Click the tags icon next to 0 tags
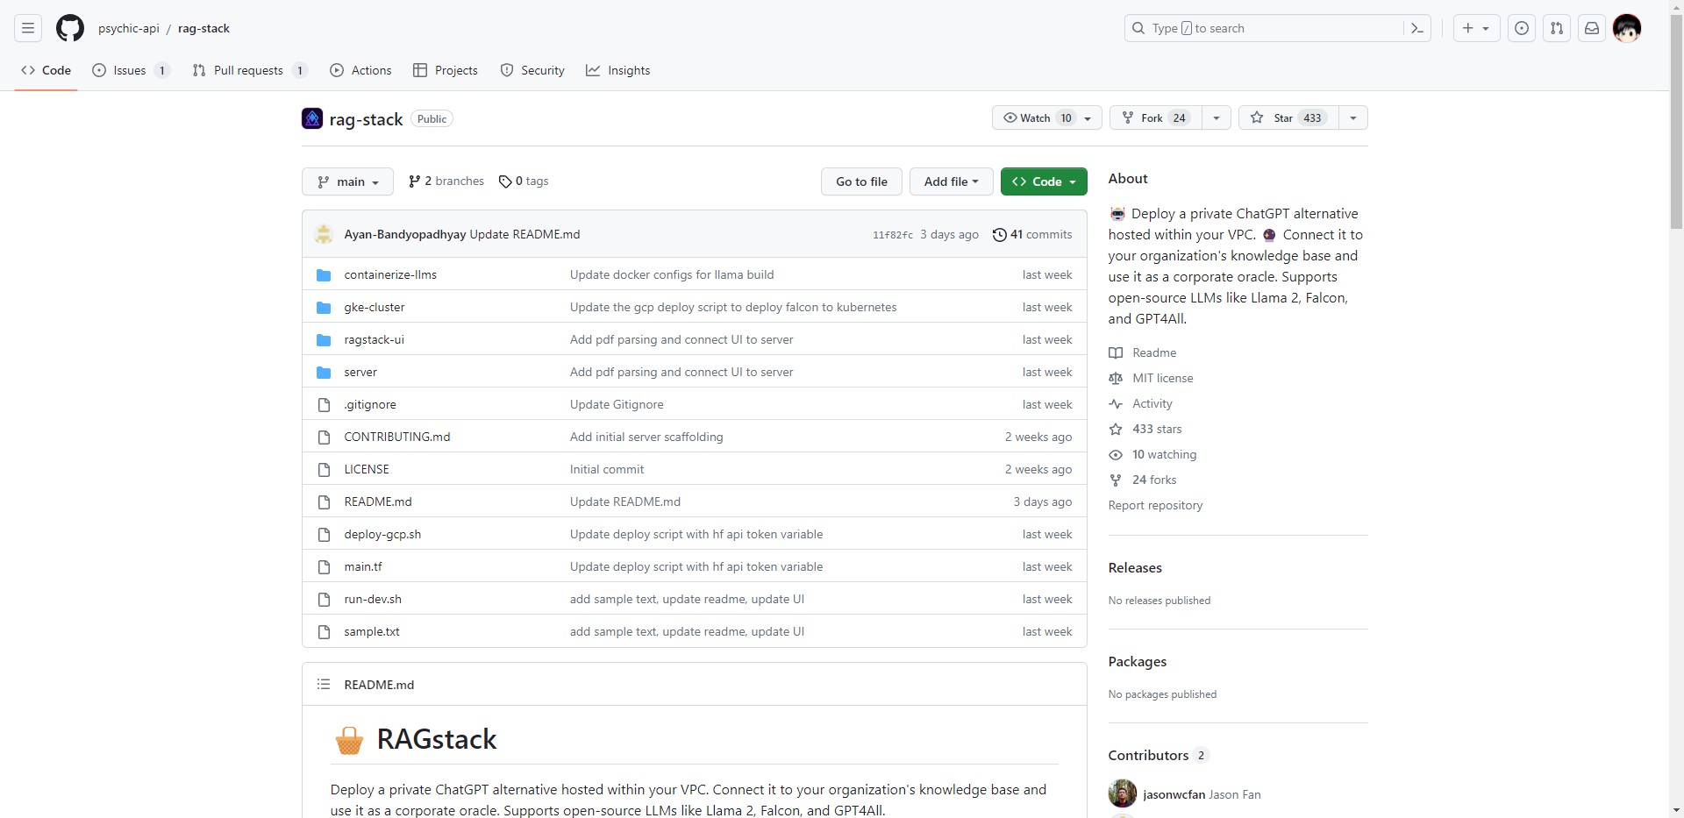Viewport: 1684px width, 818px height. click(505, 181)
